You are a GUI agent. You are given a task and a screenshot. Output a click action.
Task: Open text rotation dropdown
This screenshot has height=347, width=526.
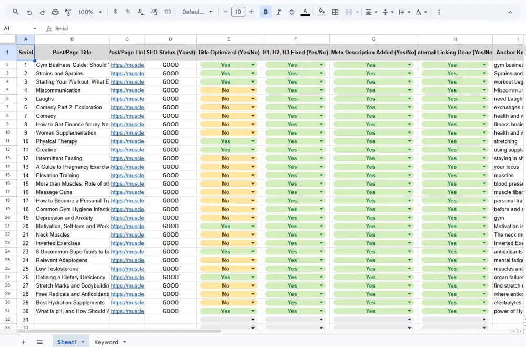coord(421,12)
